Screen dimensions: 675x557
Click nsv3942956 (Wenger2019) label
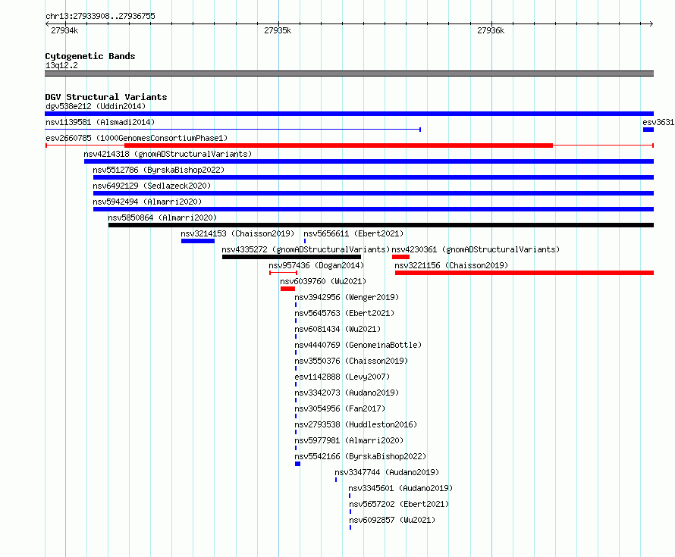point(347,297)
